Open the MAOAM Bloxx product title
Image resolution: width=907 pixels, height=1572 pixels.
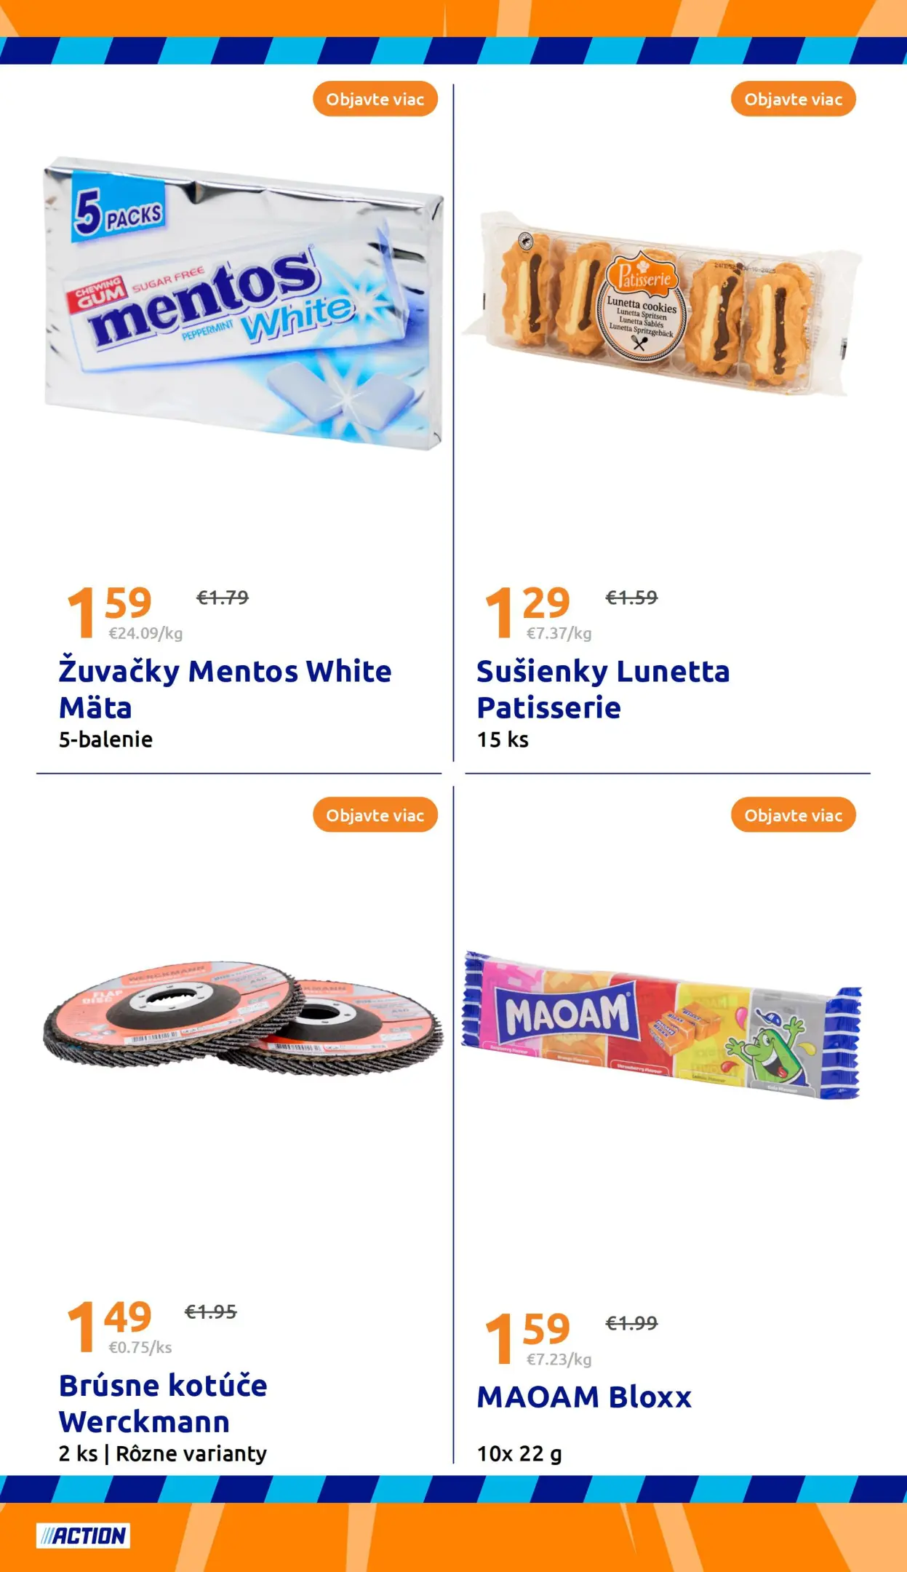[x=584, y=1397]
